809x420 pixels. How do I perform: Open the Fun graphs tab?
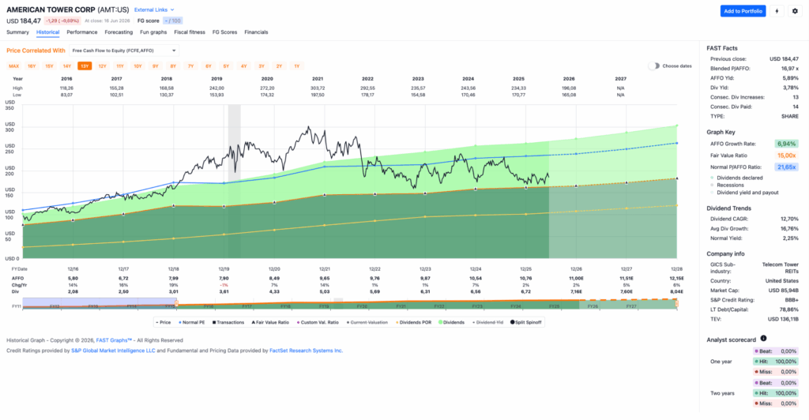(153, 32)
